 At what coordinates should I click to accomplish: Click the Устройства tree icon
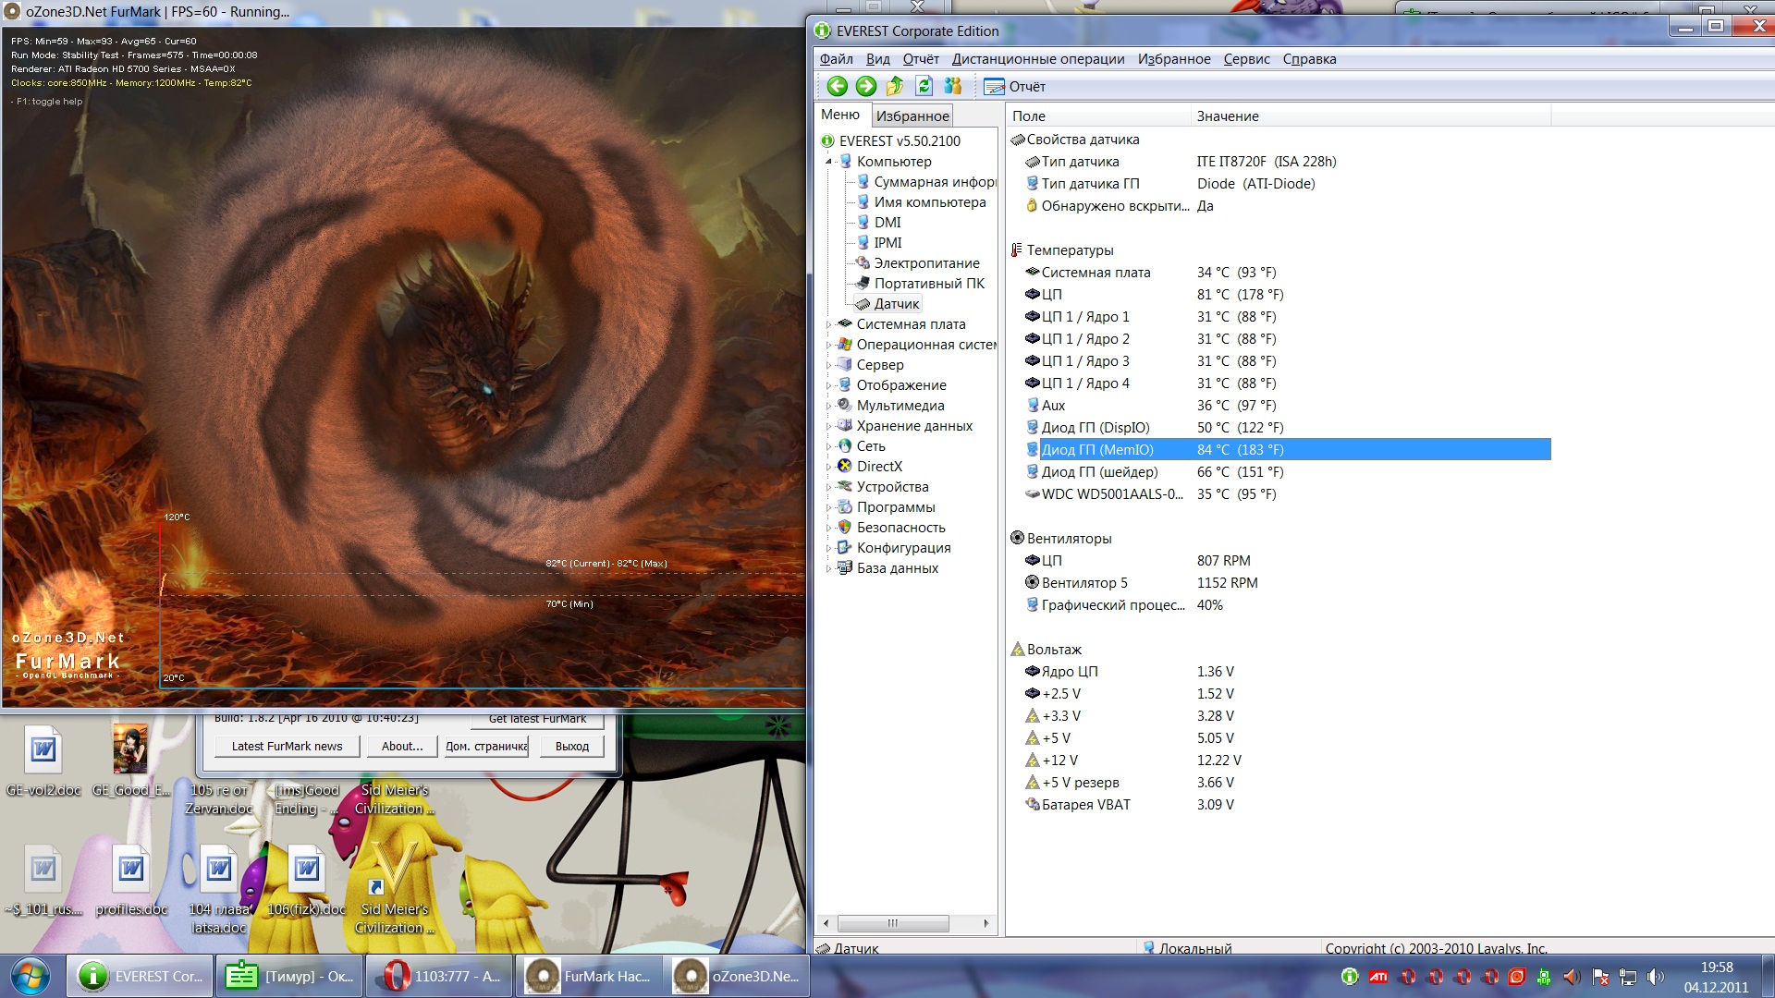point(844,486)
